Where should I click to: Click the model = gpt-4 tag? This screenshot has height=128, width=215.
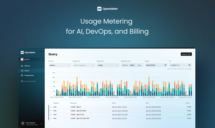click(76, 107)
